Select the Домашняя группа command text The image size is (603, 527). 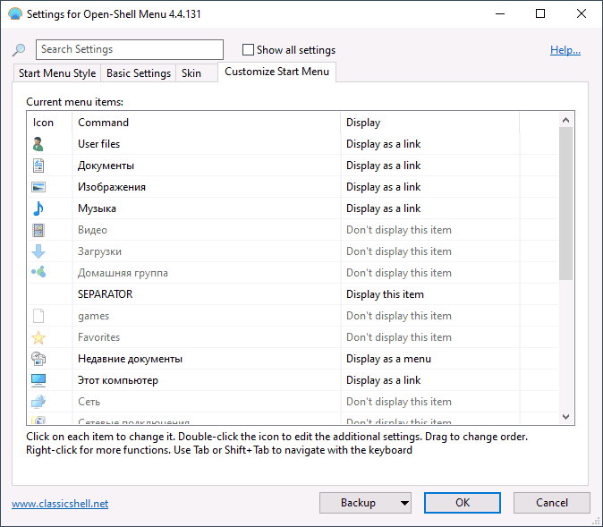click(x=123, y=273)
